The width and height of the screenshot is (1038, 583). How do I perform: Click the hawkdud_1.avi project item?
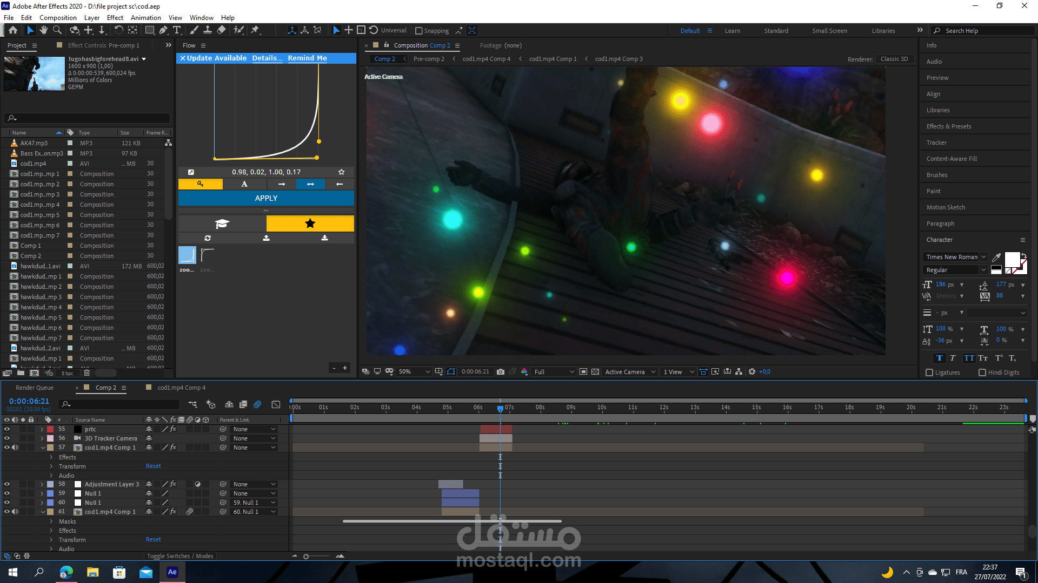click(x=40, y=266)
